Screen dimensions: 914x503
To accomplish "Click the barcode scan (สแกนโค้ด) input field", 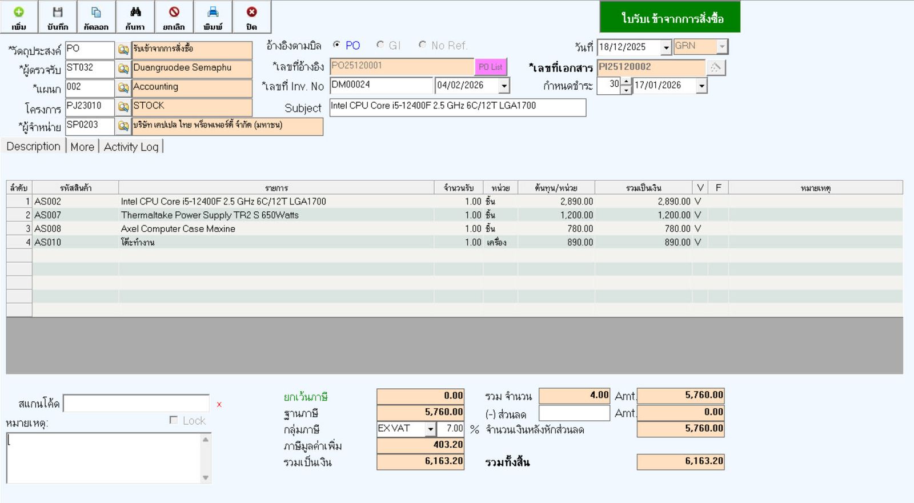I will [136, 404].
